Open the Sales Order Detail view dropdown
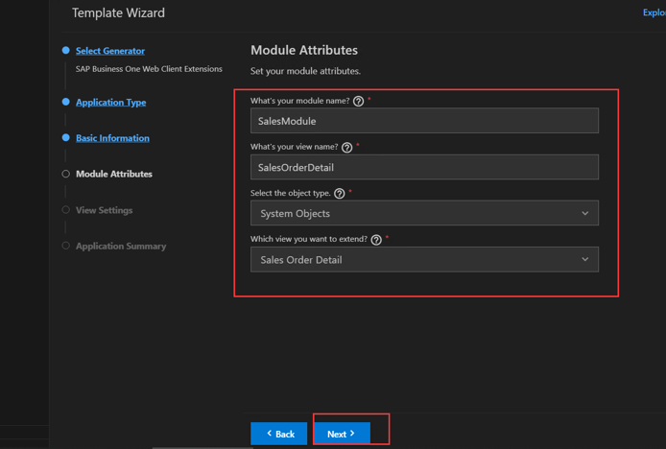Image resolution: width=666 pixels, height=449 pixels. [x=424, y=259]
